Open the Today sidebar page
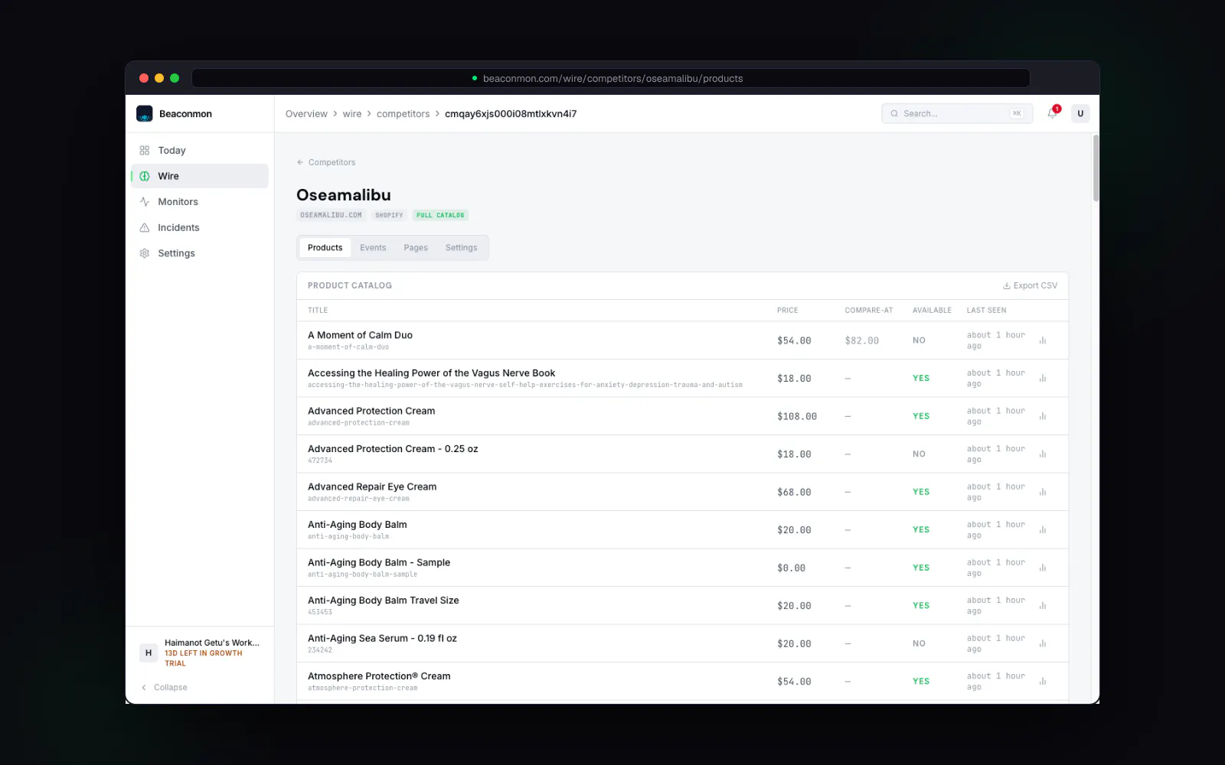Screen dimensions: 1225x765 (200, 151)
